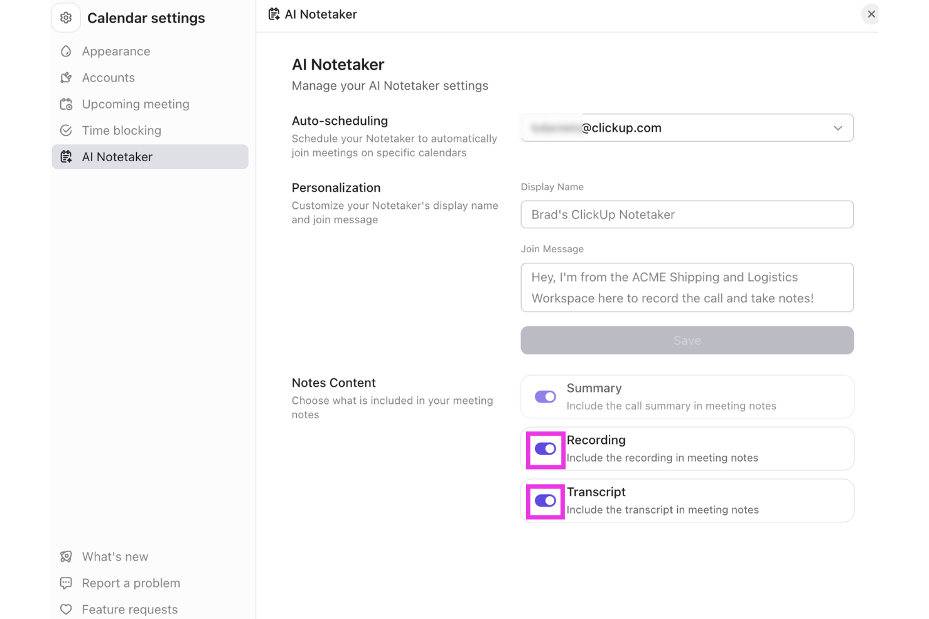
Task: Disable the Transcript toggle
Action: click(545, 501)
